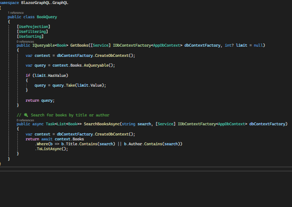Click the SearchBooksAsync method name
The image size is (292, 207).
(x=101, y=124)
